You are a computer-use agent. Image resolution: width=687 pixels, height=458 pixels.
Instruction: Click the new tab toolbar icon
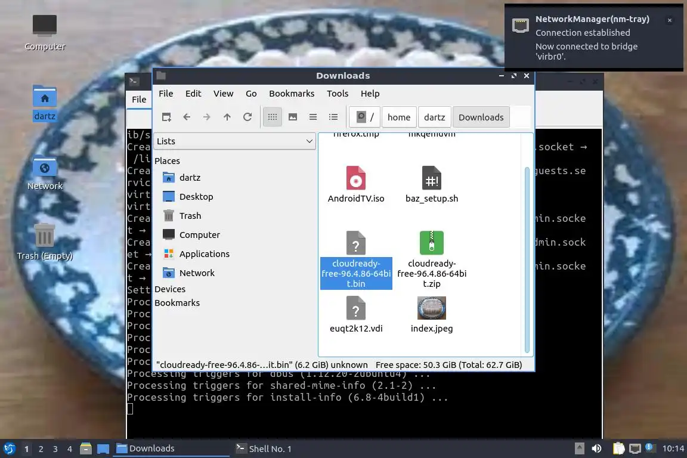coord(166,117)
